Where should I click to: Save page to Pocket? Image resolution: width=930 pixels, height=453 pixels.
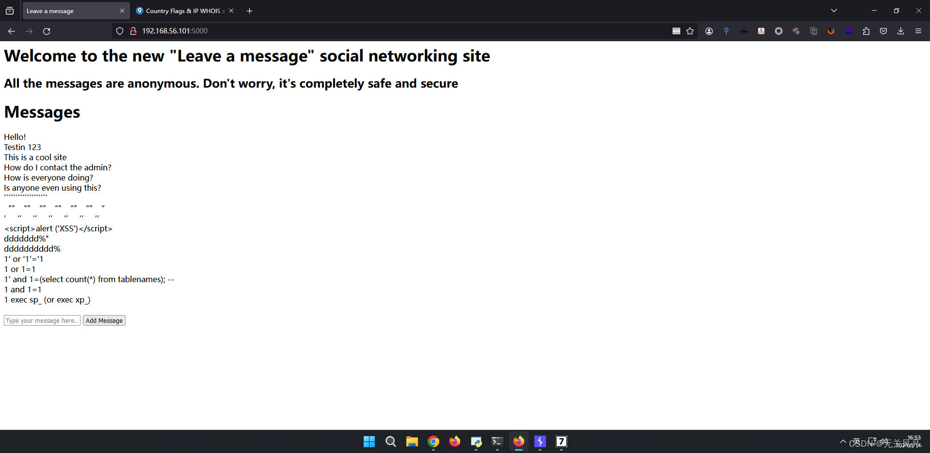[x=883, y=31]
